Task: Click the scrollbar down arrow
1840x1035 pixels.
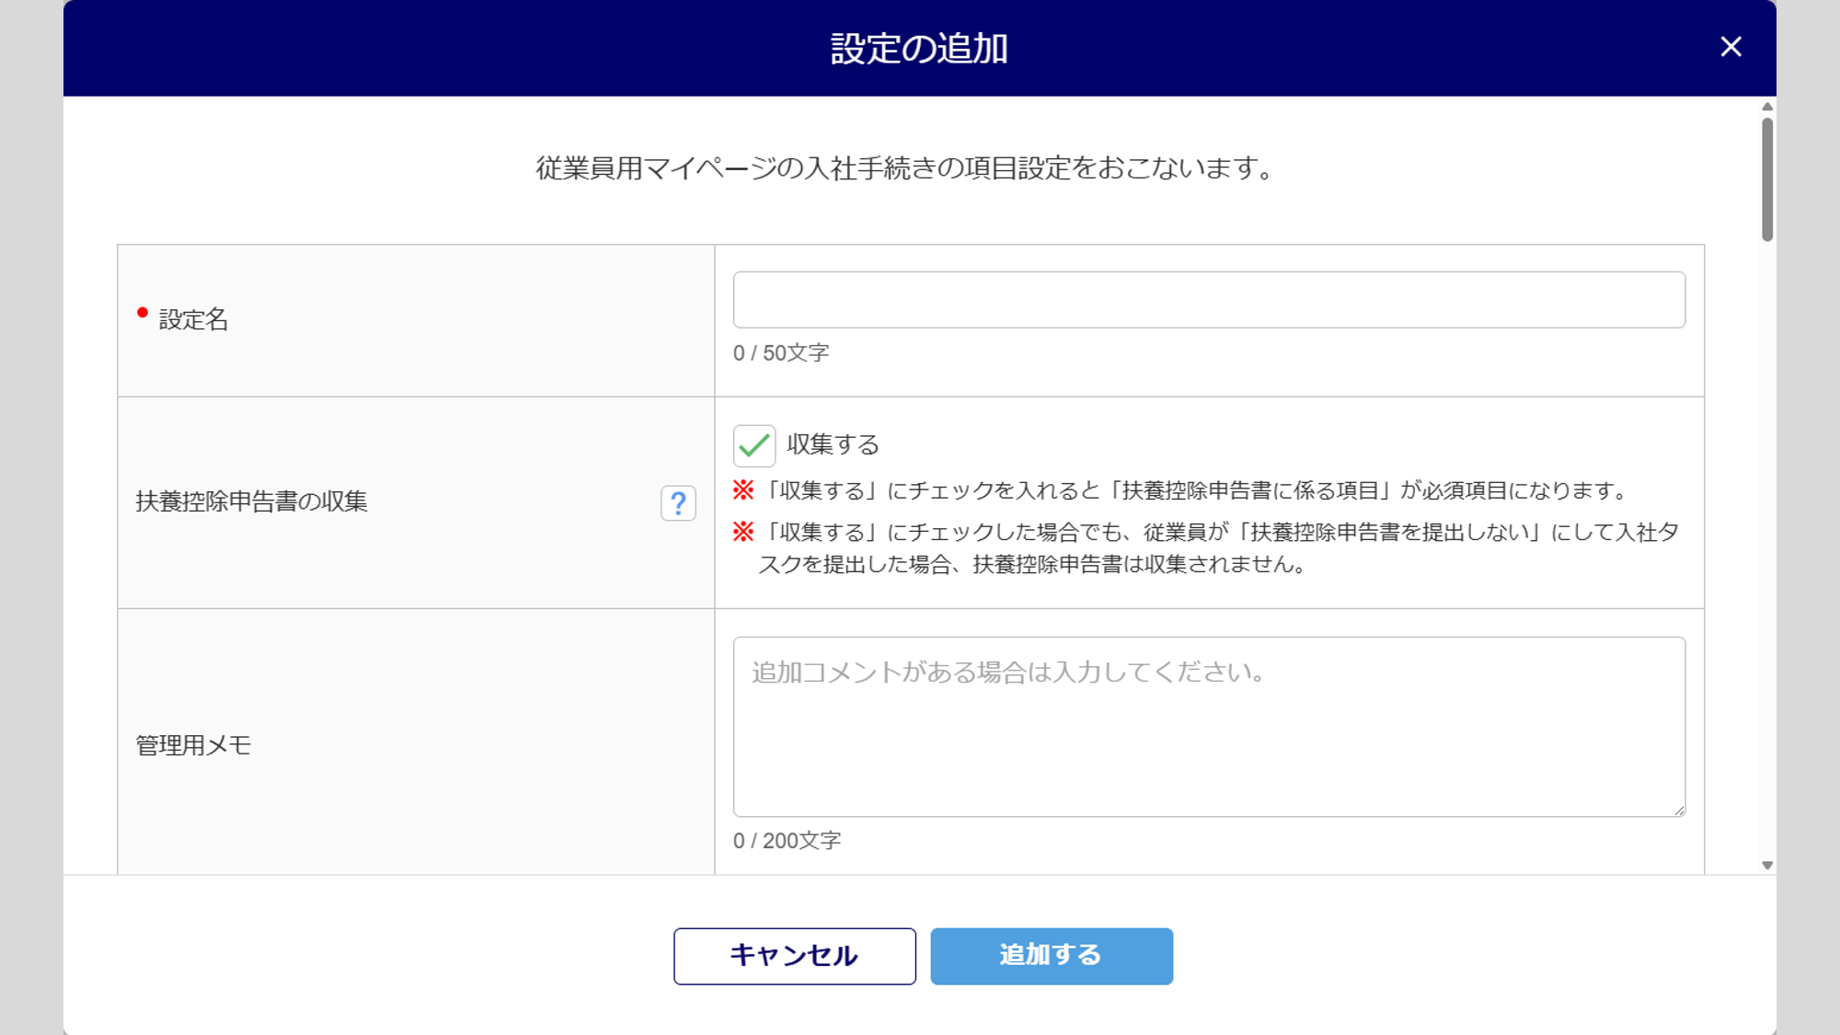Action: click(x=1767, y=865)
